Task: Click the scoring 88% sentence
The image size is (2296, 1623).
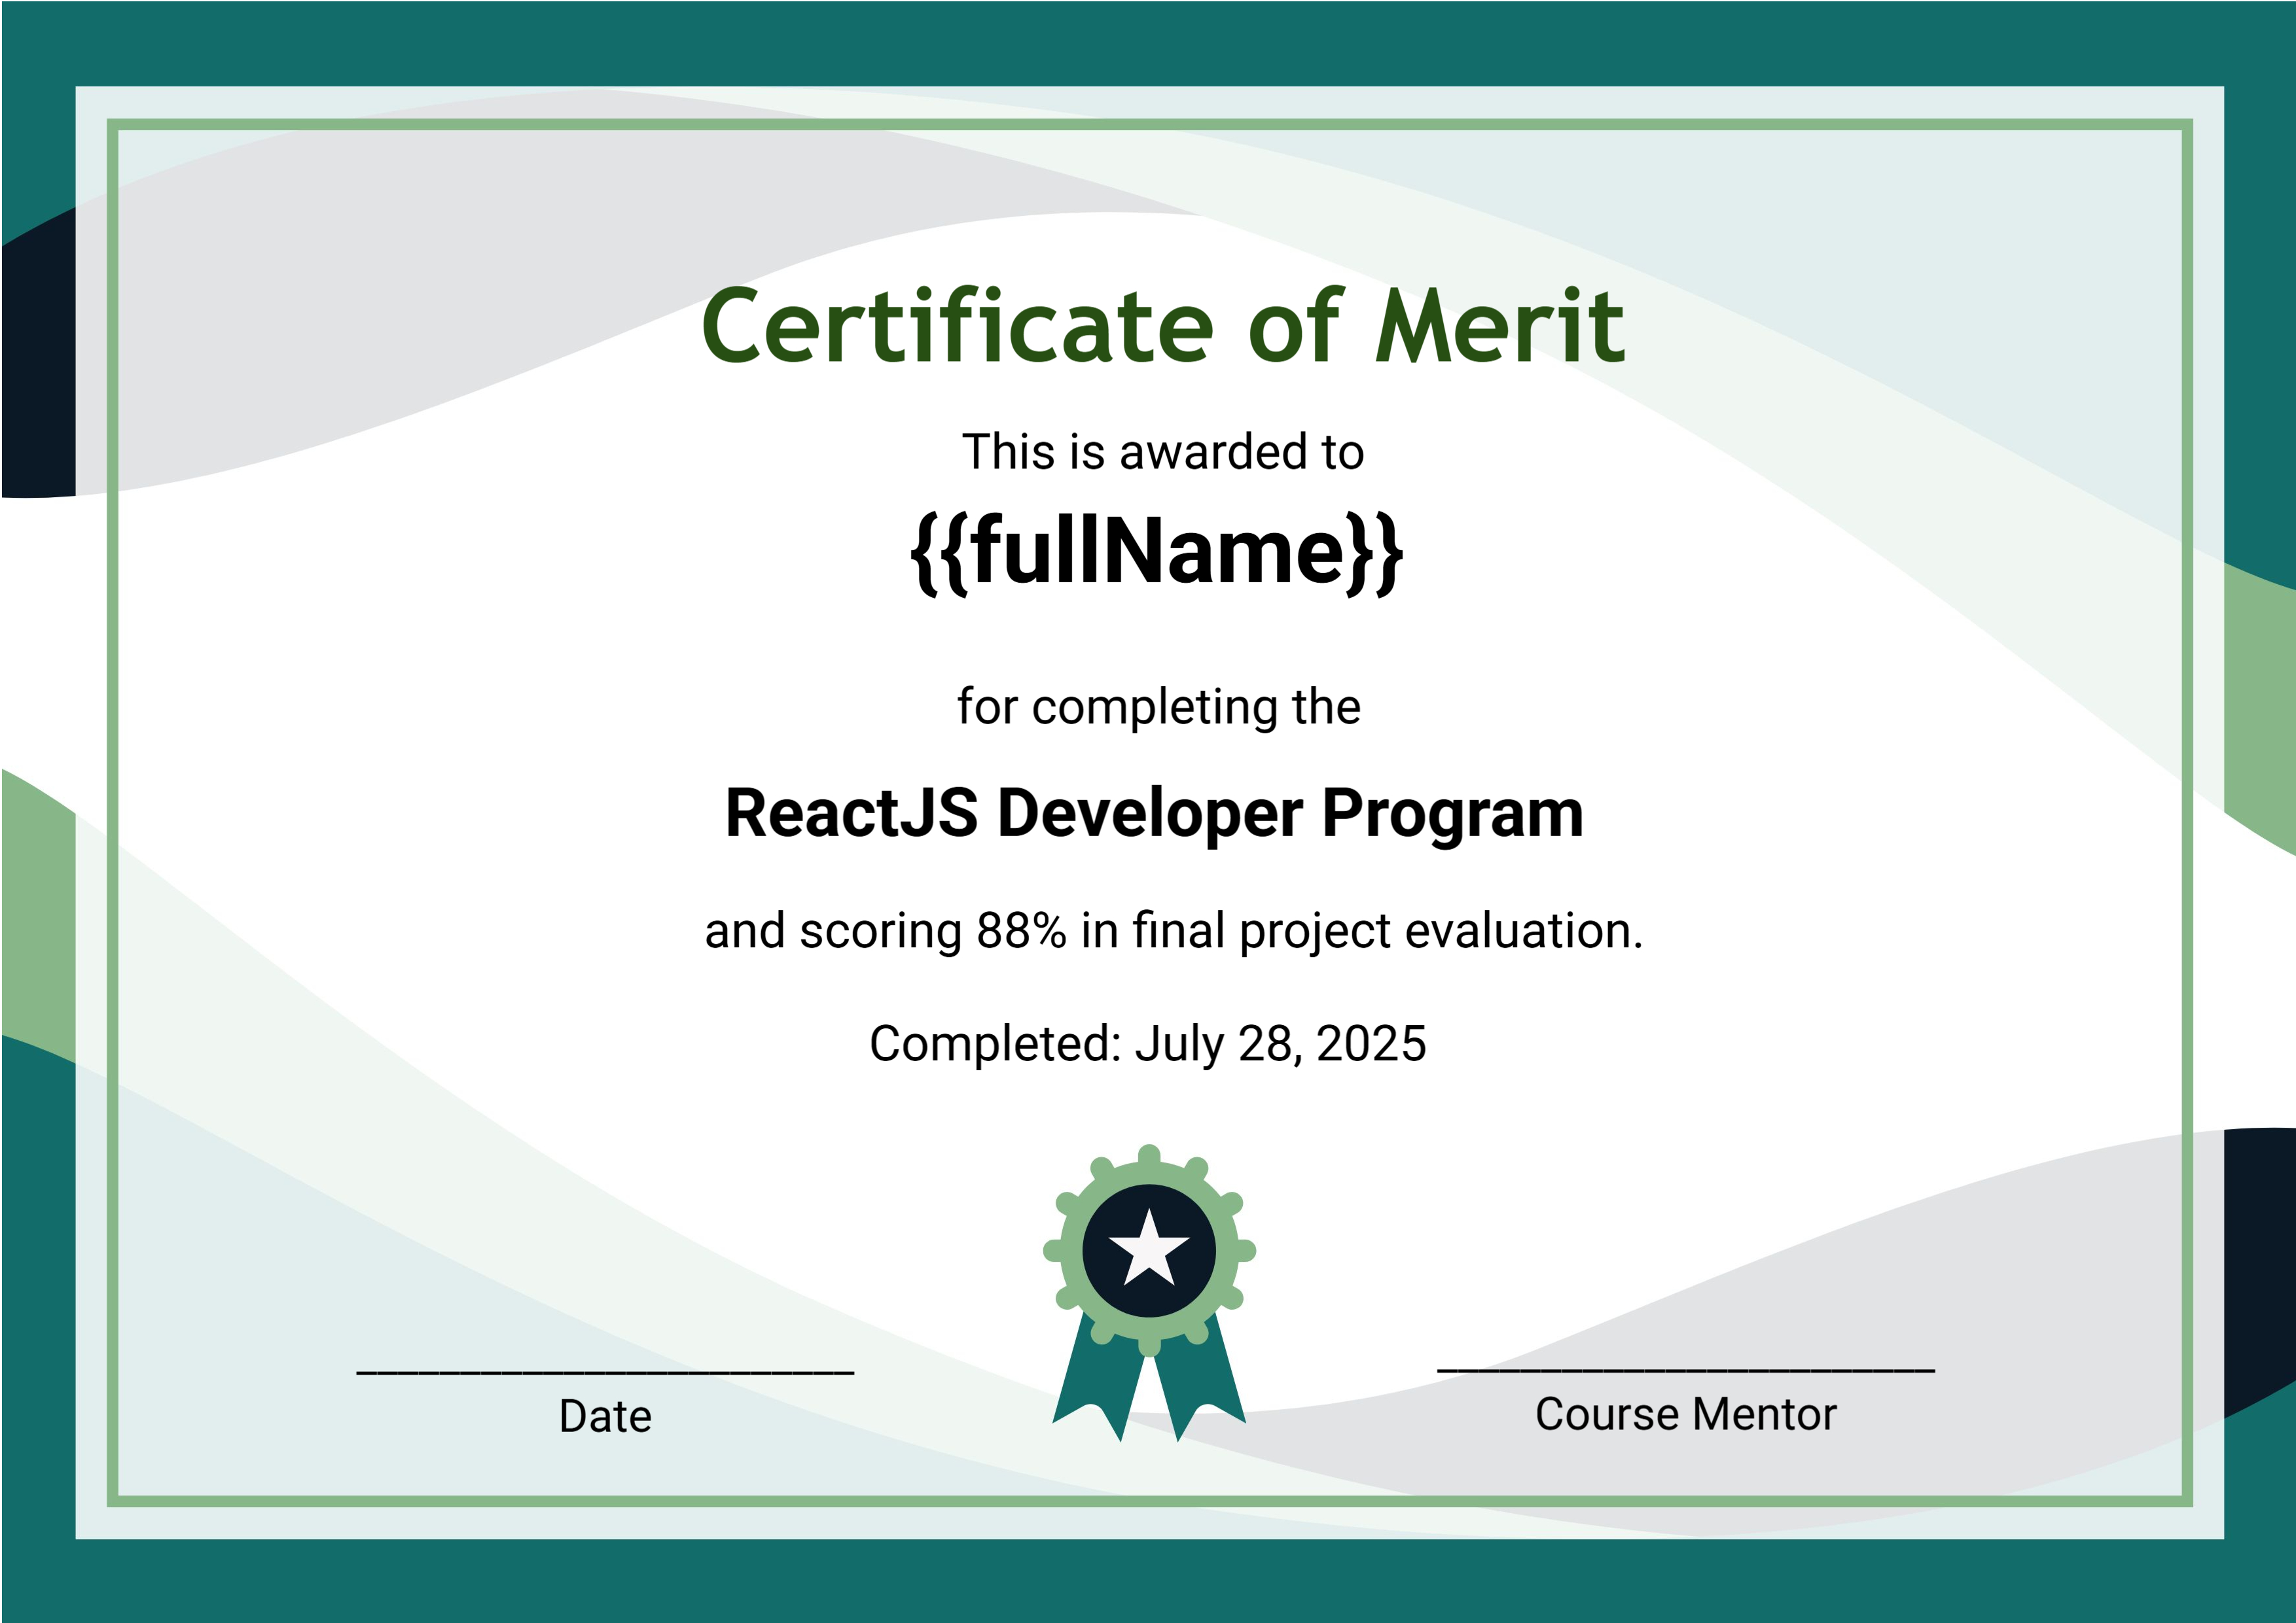Action: pos(1173,932)
